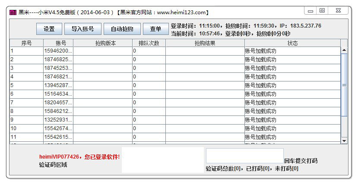
Task: Click the 抢购版本 column header
Action: [103, 43]
